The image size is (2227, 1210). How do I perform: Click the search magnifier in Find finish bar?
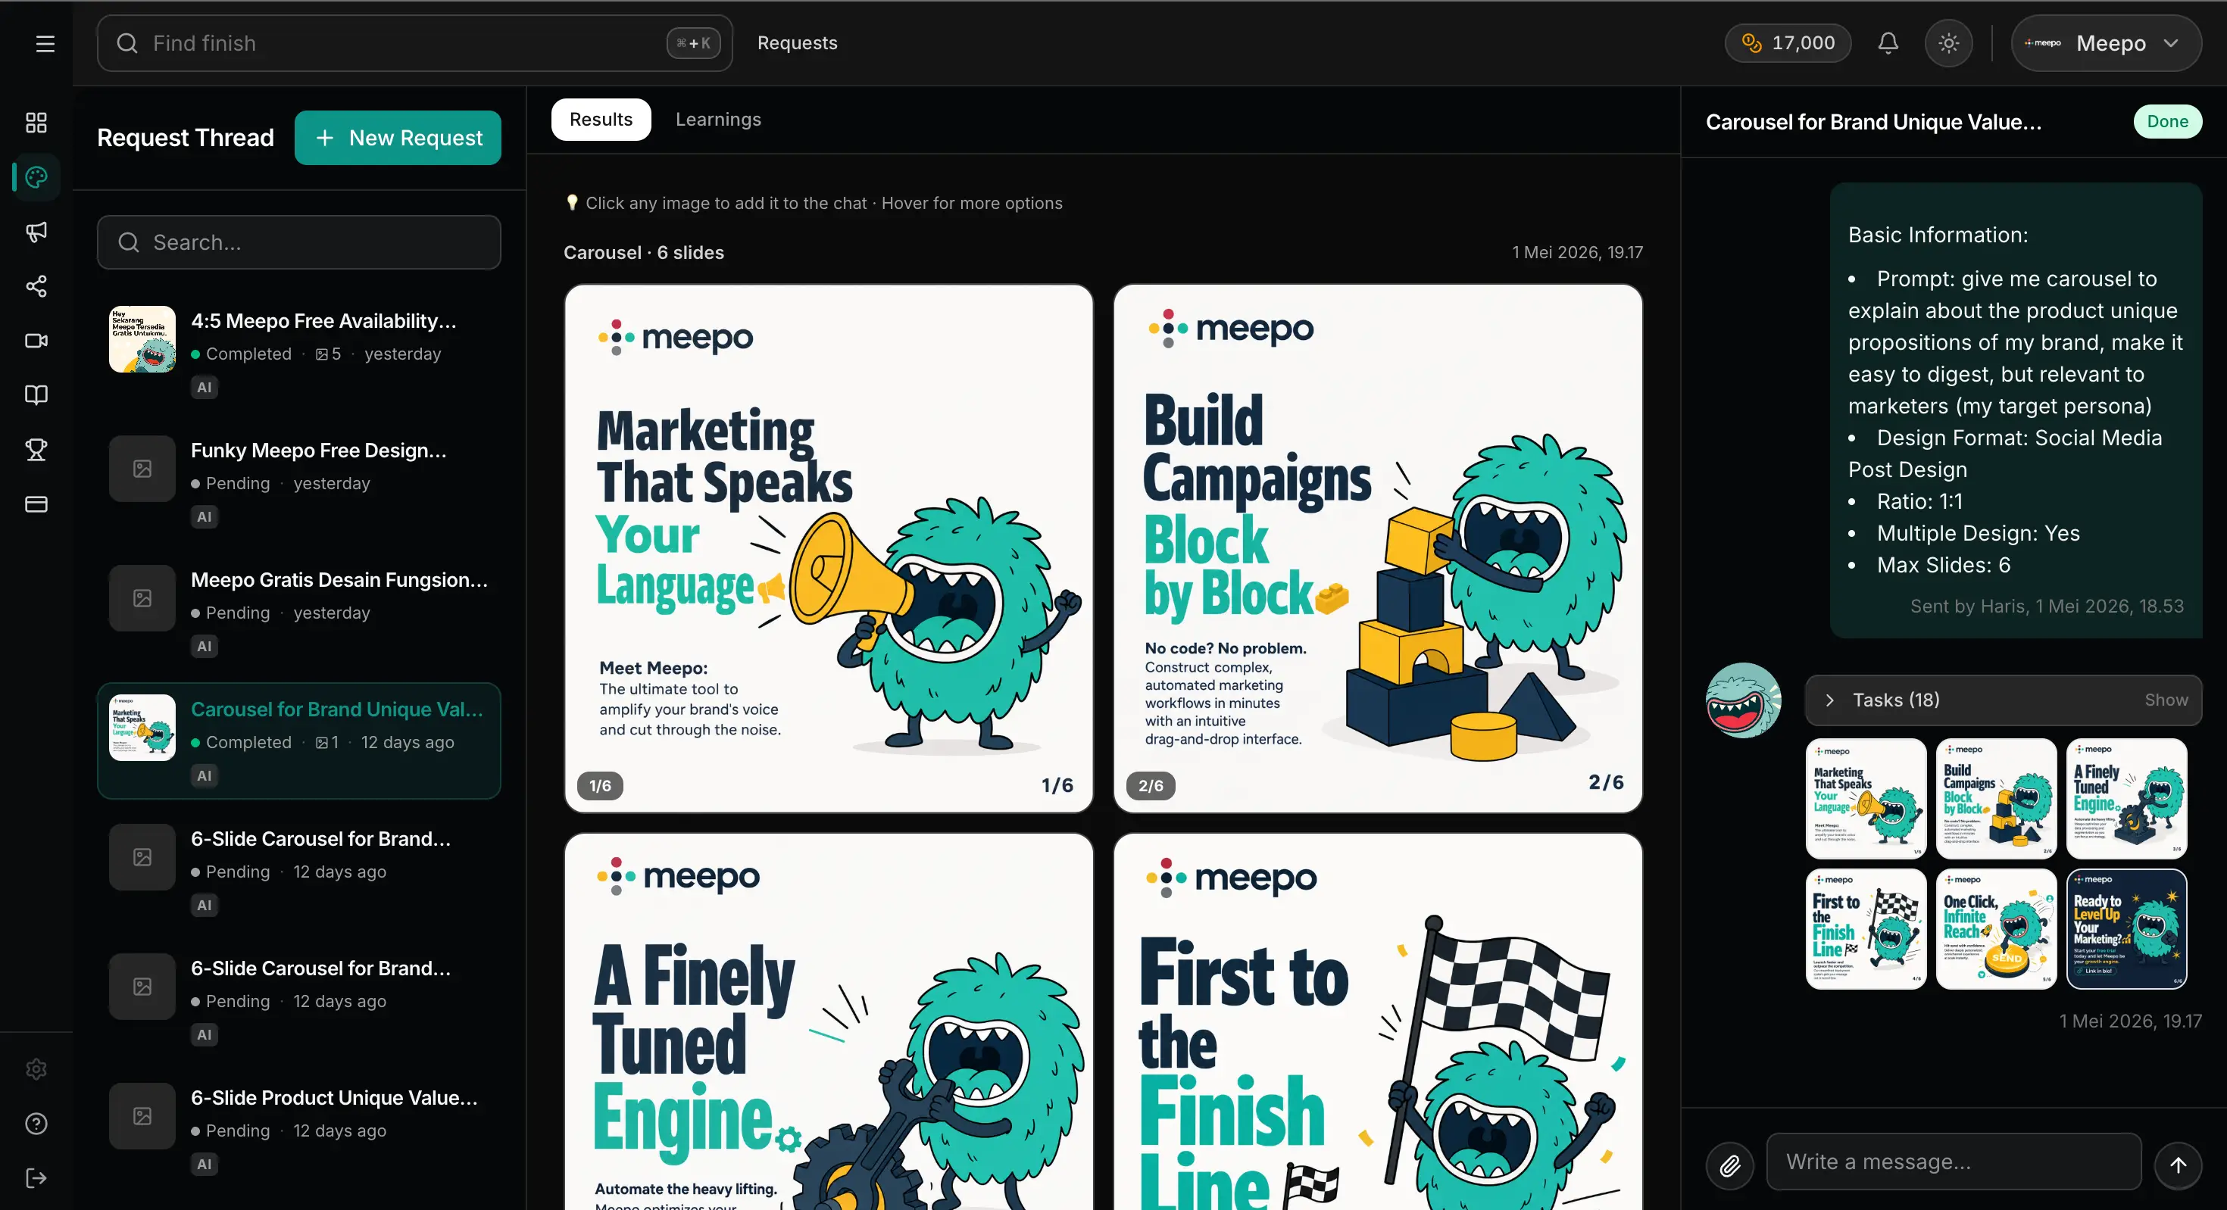(x=127, y=43)
